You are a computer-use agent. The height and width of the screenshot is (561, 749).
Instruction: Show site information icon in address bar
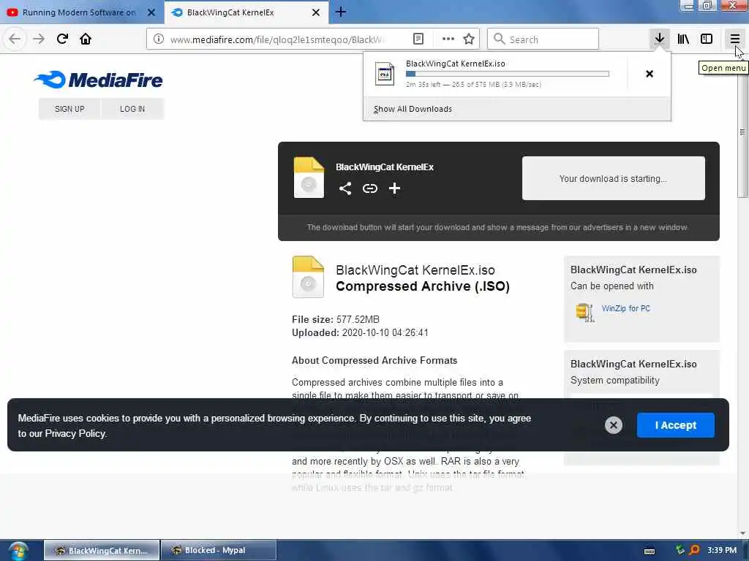pos(159,39)
